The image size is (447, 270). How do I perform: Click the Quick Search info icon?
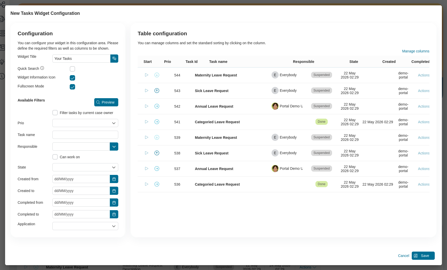(42, 68)
